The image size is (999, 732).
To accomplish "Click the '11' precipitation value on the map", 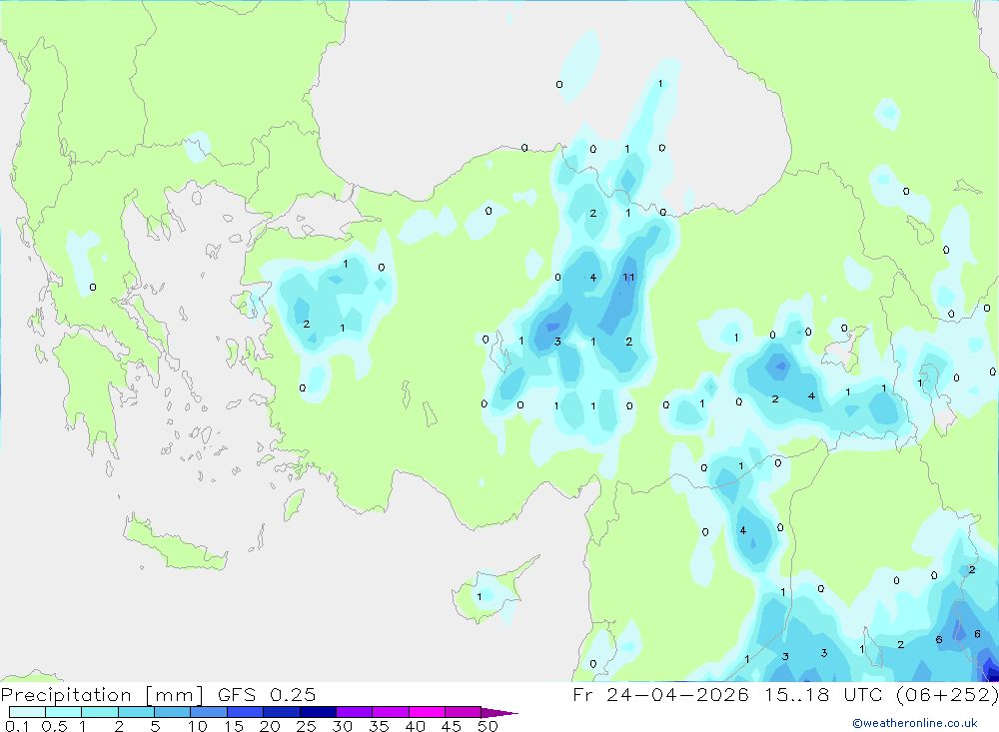I will click(628, 278).
